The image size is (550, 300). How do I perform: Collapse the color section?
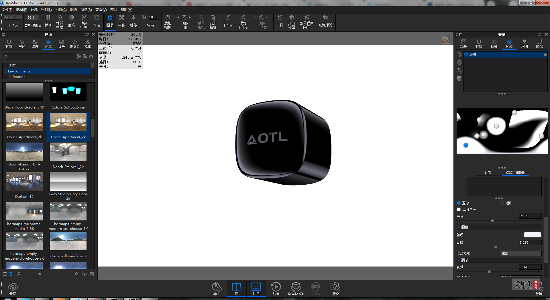pos(459,227)
